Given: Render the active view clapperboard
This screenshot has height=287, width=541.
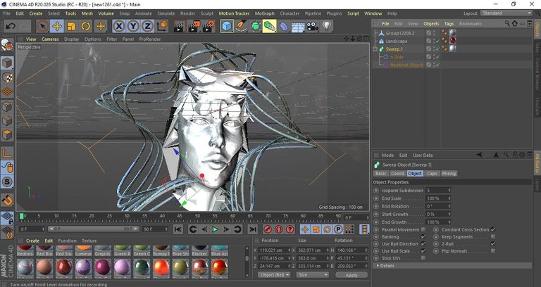Looking at the screenshot, I should tap(179, 26).
